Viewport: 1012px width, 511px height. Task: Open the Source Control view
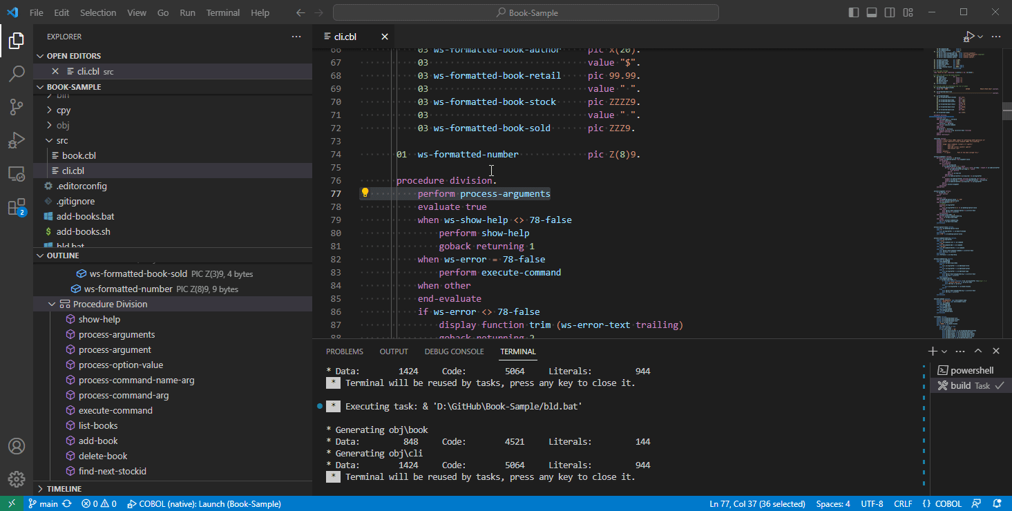[17, 107]
